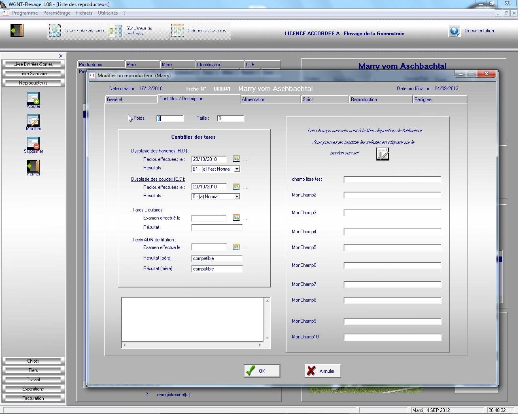This screenshot has width=518, height=414.
Task: Open the Livre Sanitaire section
Action: [33, 74]
